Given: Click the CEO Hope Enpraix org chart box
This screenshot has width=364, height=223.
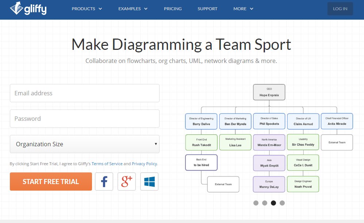Looking at the screenshot, I should click(269, 92).
